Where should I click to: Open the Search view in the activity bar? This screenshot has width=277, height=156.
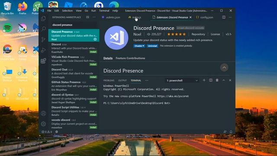click(x=43, y=29)
